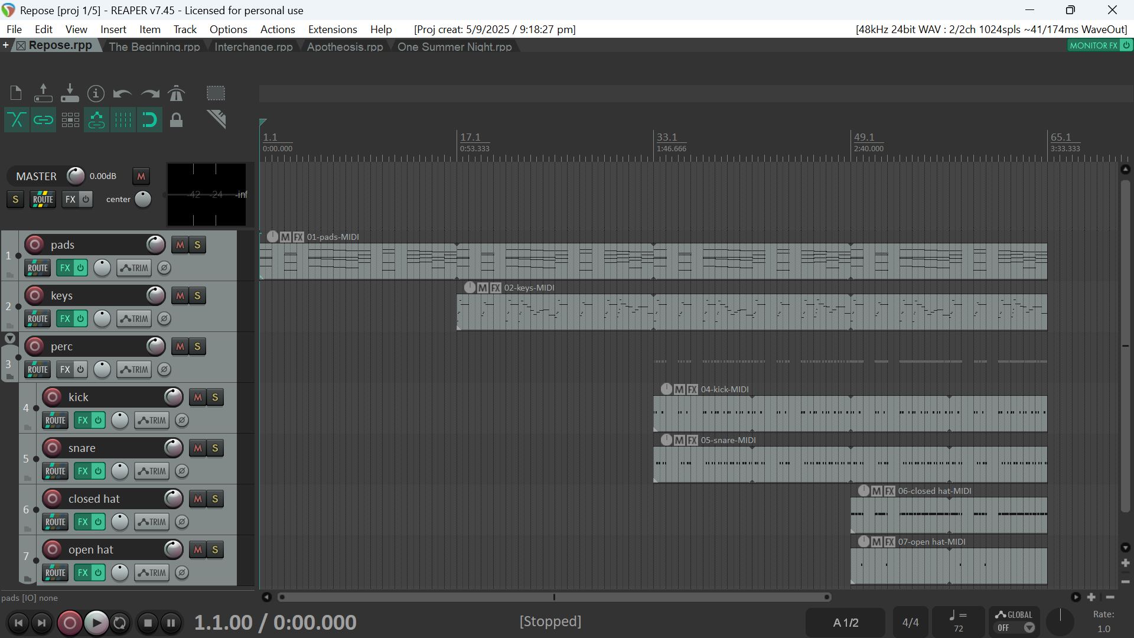This screenshot has width=1134, height=638.
Task: Mute the kick track
Action: (x=198, y=398)
